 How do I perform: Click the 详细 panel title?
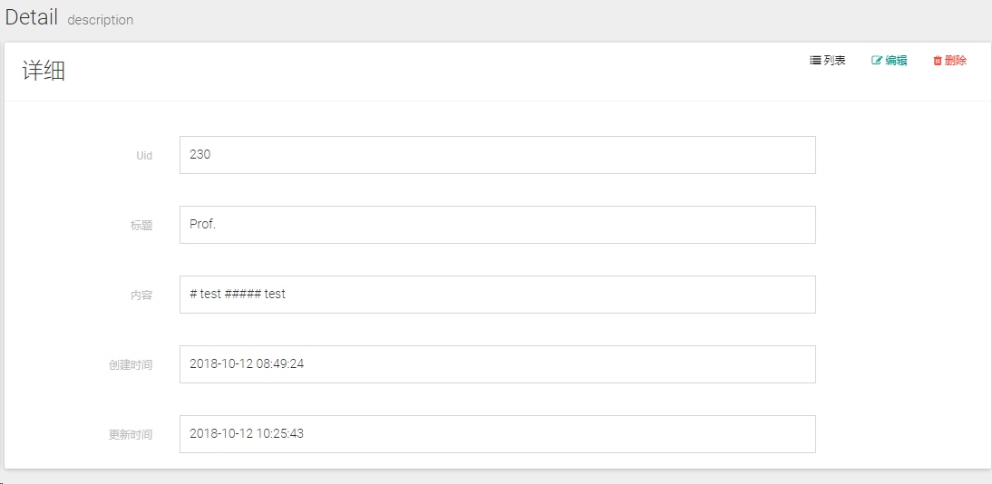[44, 72]
